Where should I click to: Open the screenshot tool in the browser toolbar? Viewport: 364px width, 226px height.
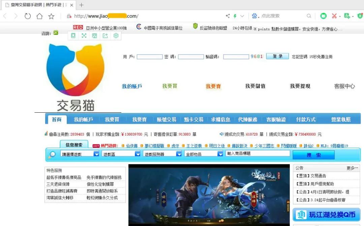point(334,16)
